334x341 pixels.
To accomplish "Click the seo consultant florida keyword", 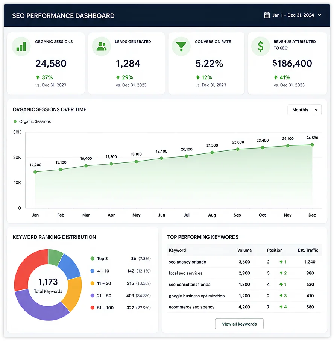I will 190,285.
